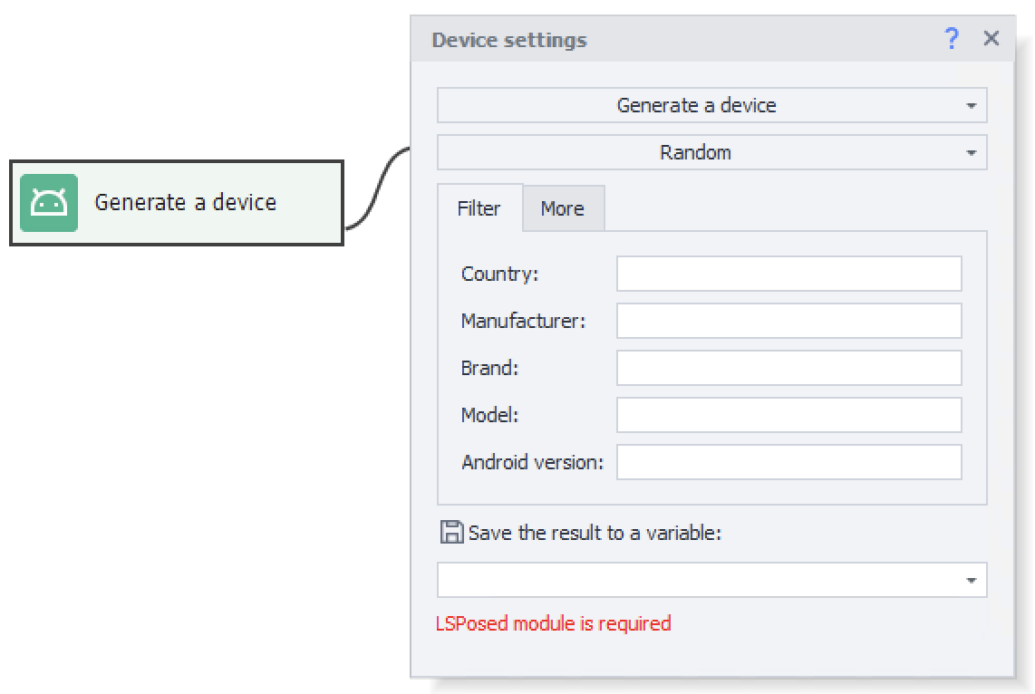Switch to the More tab
The image size is (1035, 694).
563,208
